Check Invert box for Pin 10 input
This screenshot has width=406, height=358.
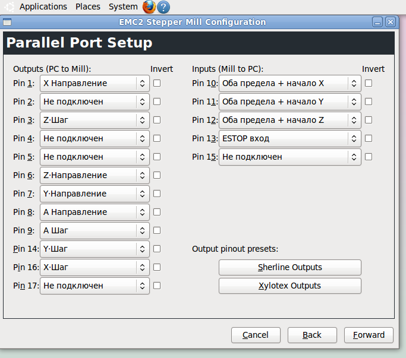pyautogui.click(x=369, y=83)
